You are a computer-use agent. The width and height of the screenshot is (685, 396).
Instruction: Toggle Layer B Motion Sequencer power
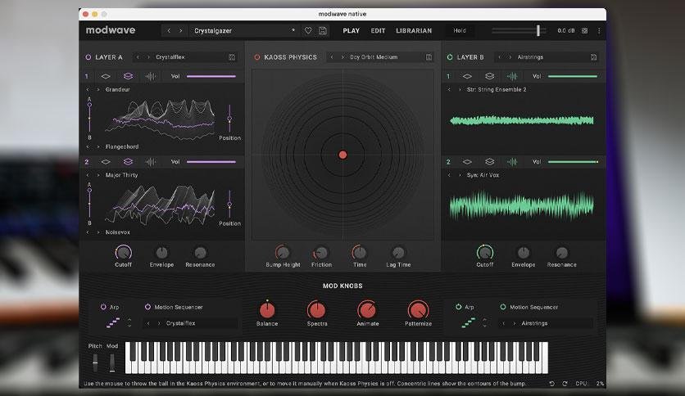(503, 307)
